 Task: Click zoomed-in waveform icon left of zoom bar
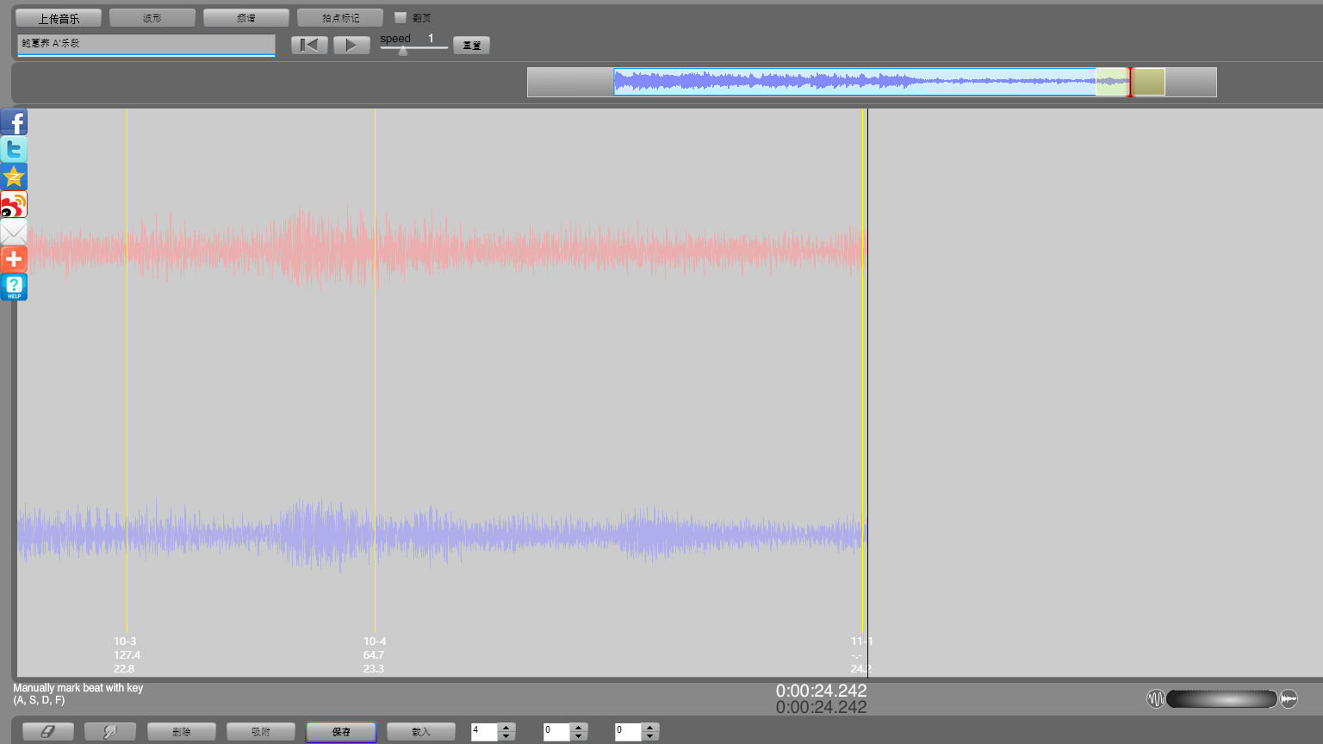[1155, 698]
